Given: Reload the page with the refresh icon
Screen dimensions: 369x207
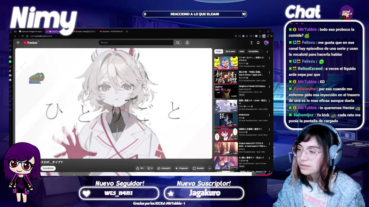Looking at the screenshot, I should [23, 36].
